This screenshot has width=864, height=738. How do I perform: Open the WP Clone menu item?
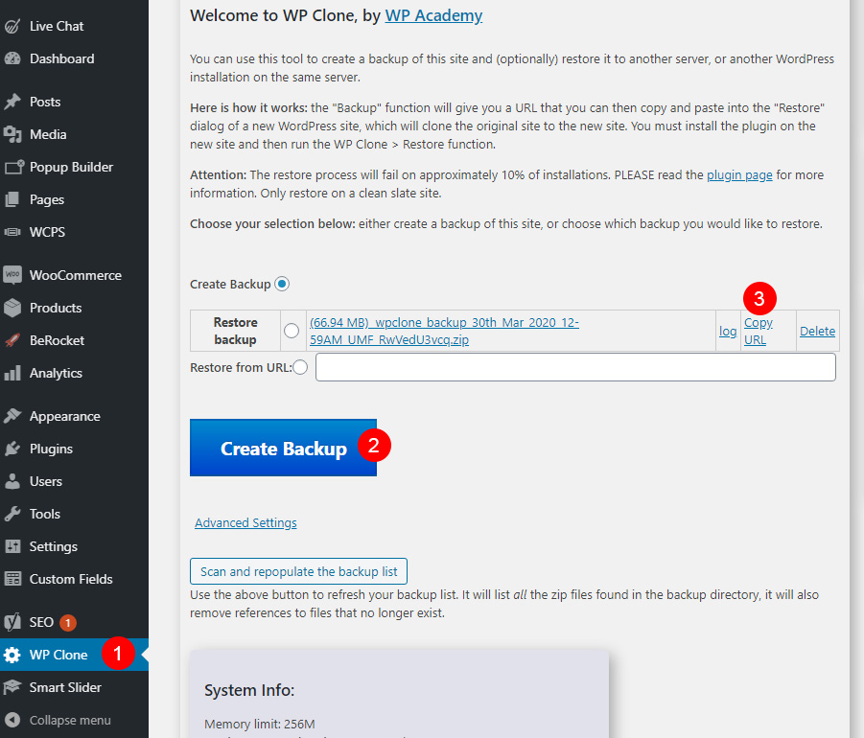click(58, 655)
